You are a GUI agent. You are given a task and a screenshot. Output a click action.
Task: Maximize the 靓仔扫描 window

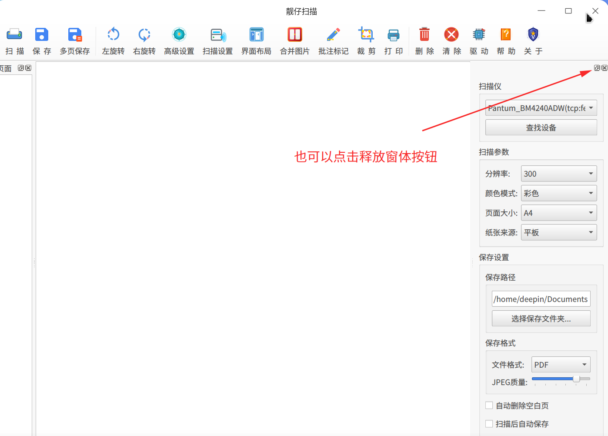coord(568,11)
